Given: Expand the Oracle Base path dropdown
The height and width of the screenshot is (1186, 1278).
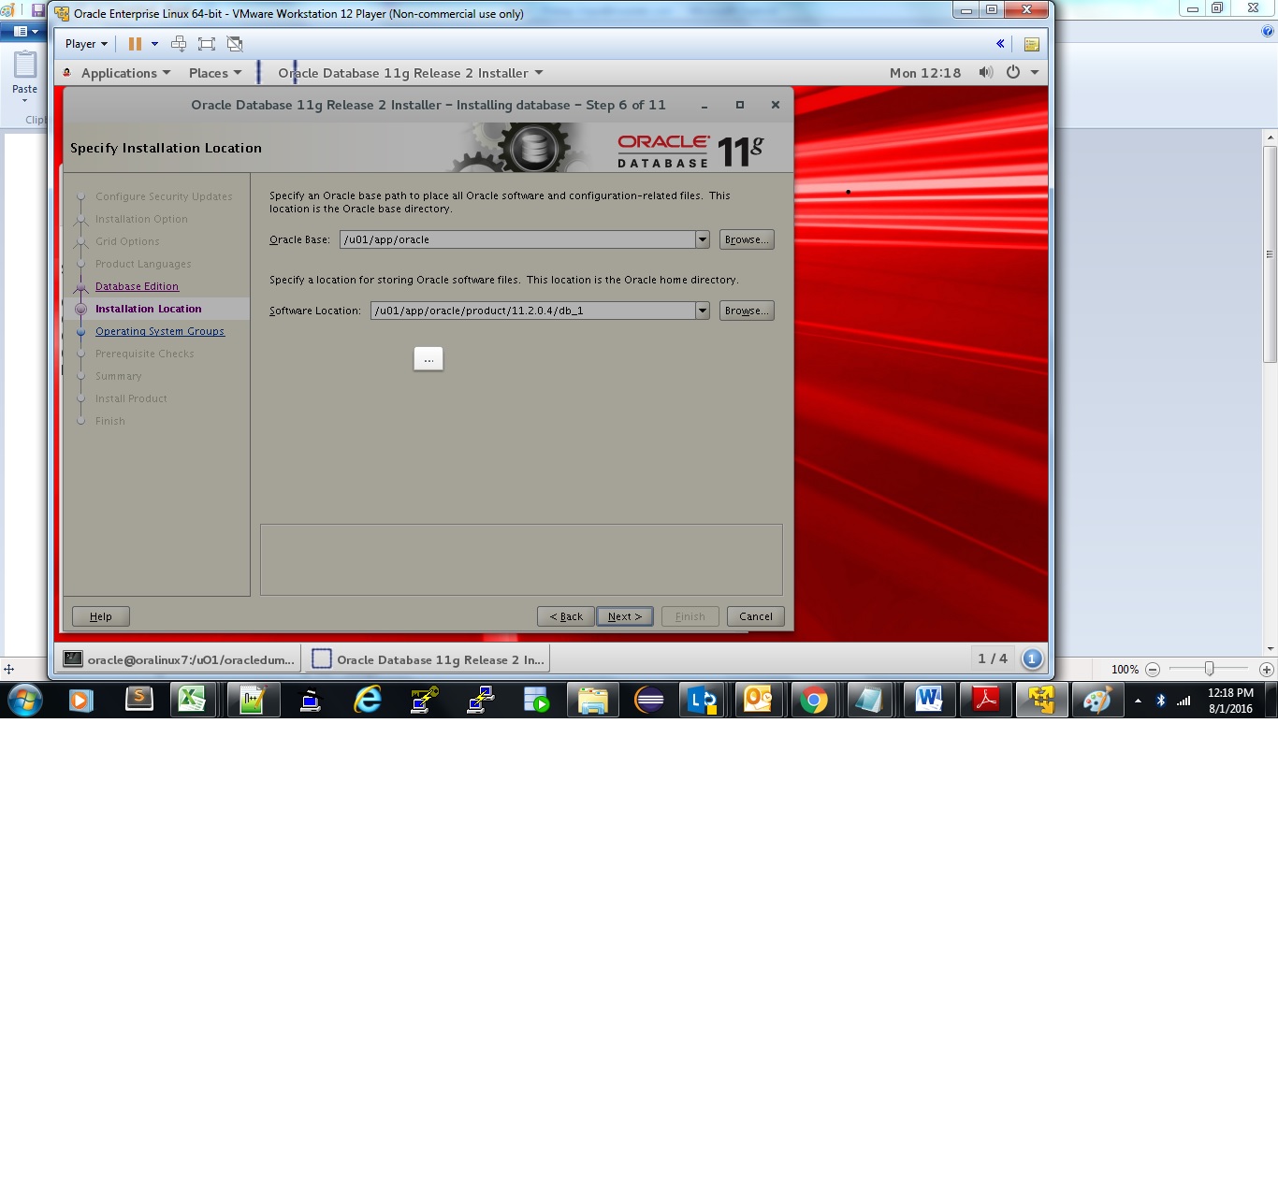Looking at the screenshot, I should (x=702, y=240).
